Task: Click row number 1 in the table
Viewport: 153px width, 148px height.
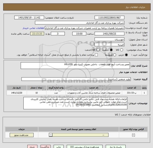Action: (x=144, y=93)
